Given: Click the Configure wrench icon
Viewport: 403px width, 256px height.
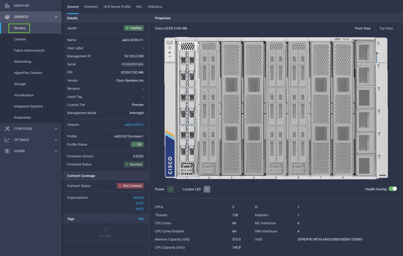Looking at the screenshot, I should (7, 128).
